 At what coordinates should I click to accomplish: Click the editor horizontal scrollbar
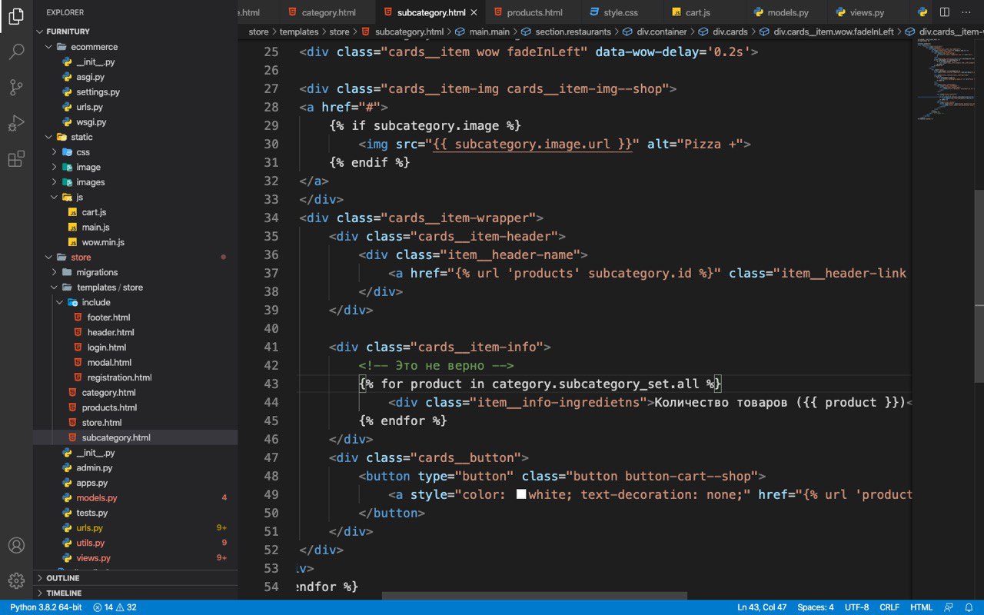point(534,596)
